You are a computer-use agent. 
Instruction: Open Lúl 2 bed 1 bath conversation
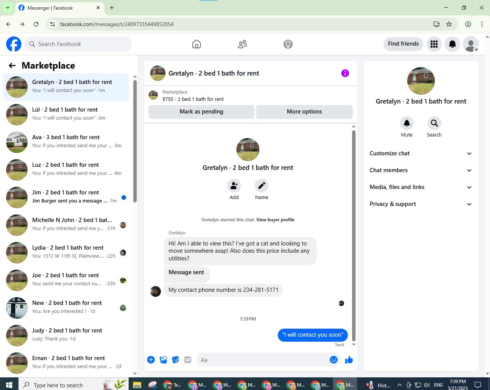pos(66,115)
